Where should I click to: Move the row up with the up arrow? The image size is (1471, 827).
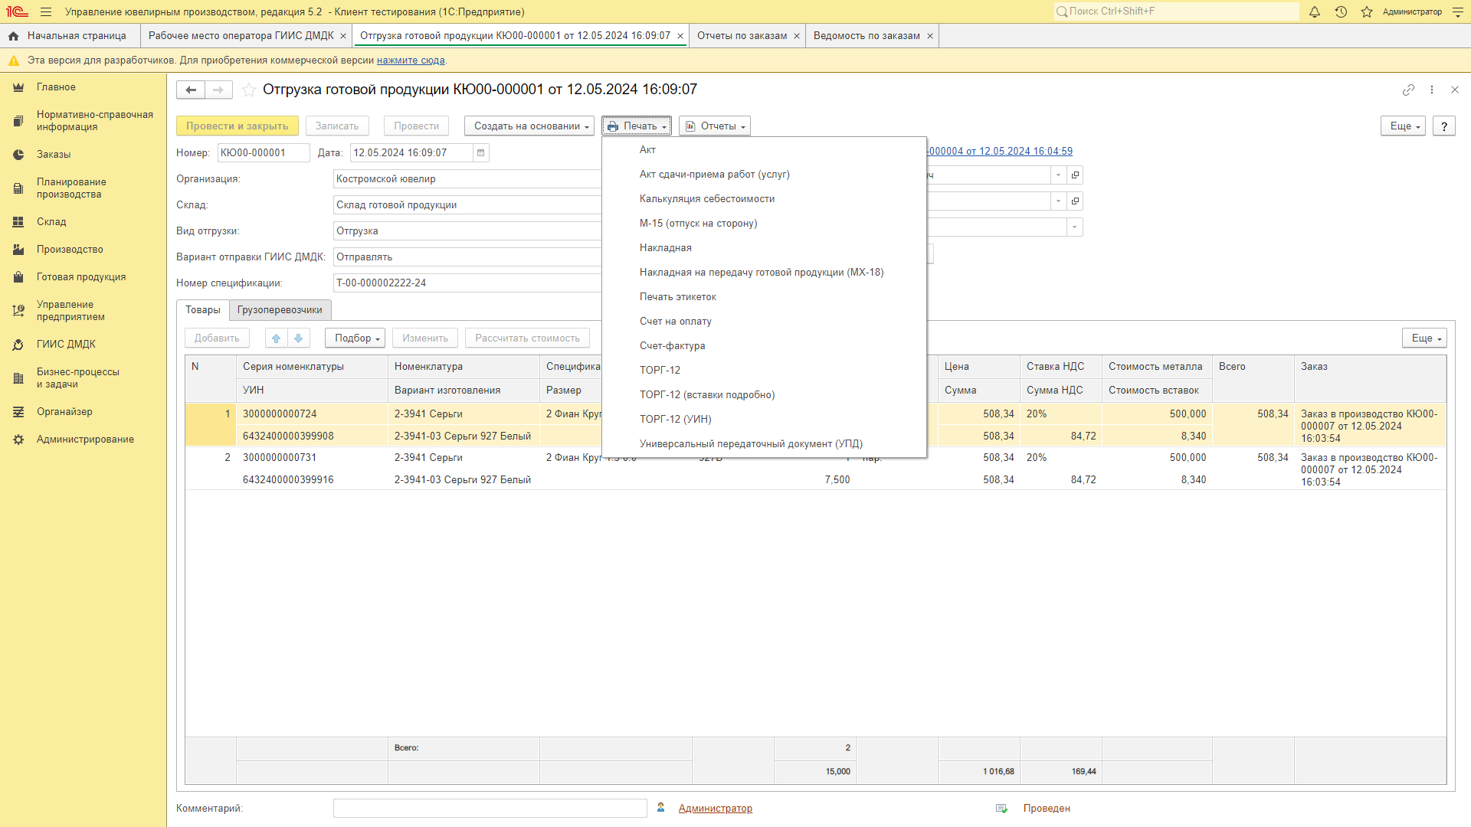(277, 338)
